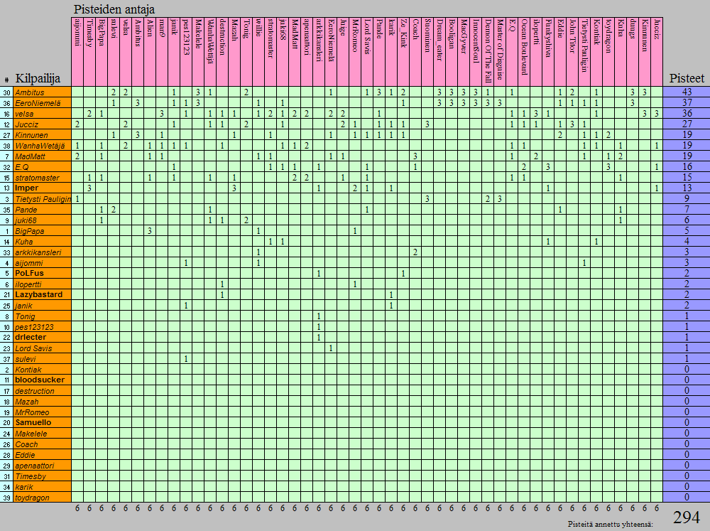
Task: Click the drlecter row name
Action: coord(42,338)
